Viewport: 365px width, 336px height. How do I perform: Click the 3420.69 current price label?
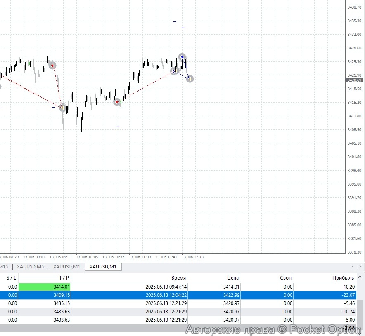pos(353,80)
